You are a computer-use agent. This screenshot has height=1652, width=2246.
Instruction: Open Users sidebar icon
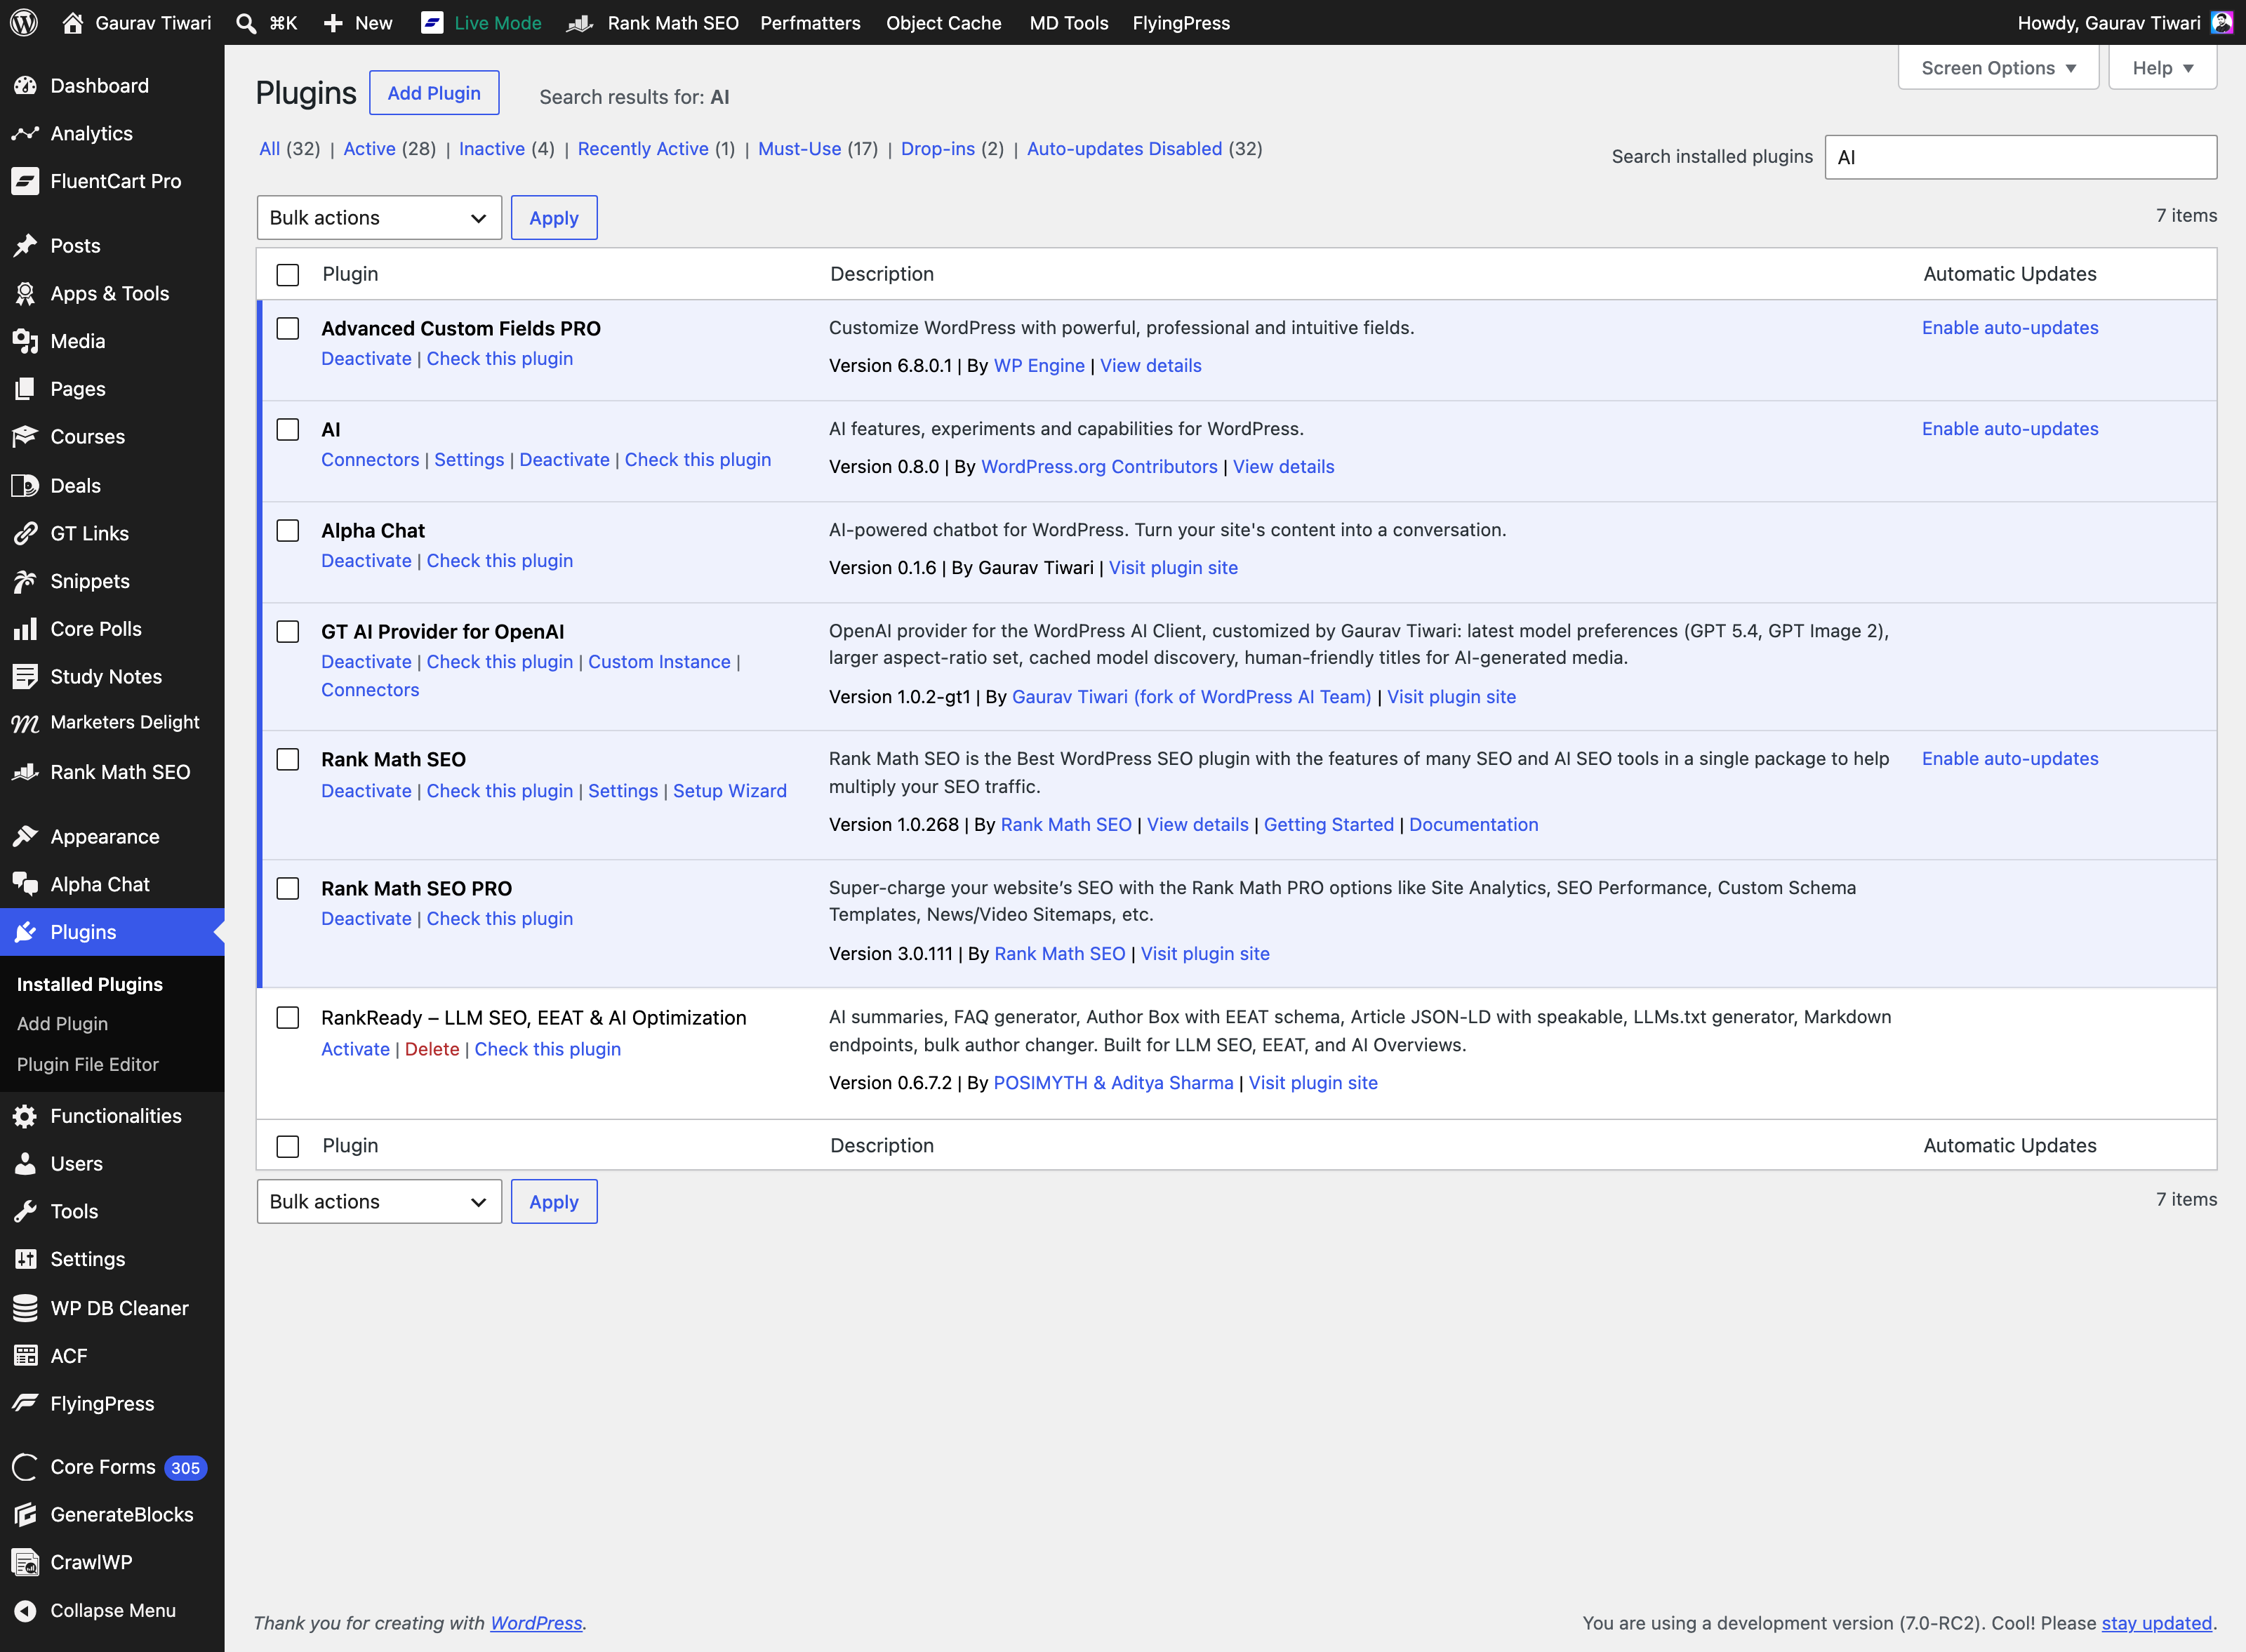[25, 1164]
